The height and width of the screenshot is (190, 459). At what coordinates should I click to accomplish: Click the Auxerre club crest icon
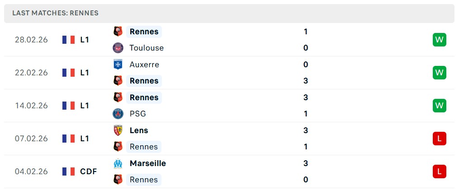pos(118,65)
